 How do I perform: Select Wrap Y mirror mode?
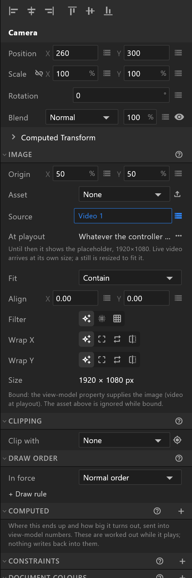click(132, 360)
